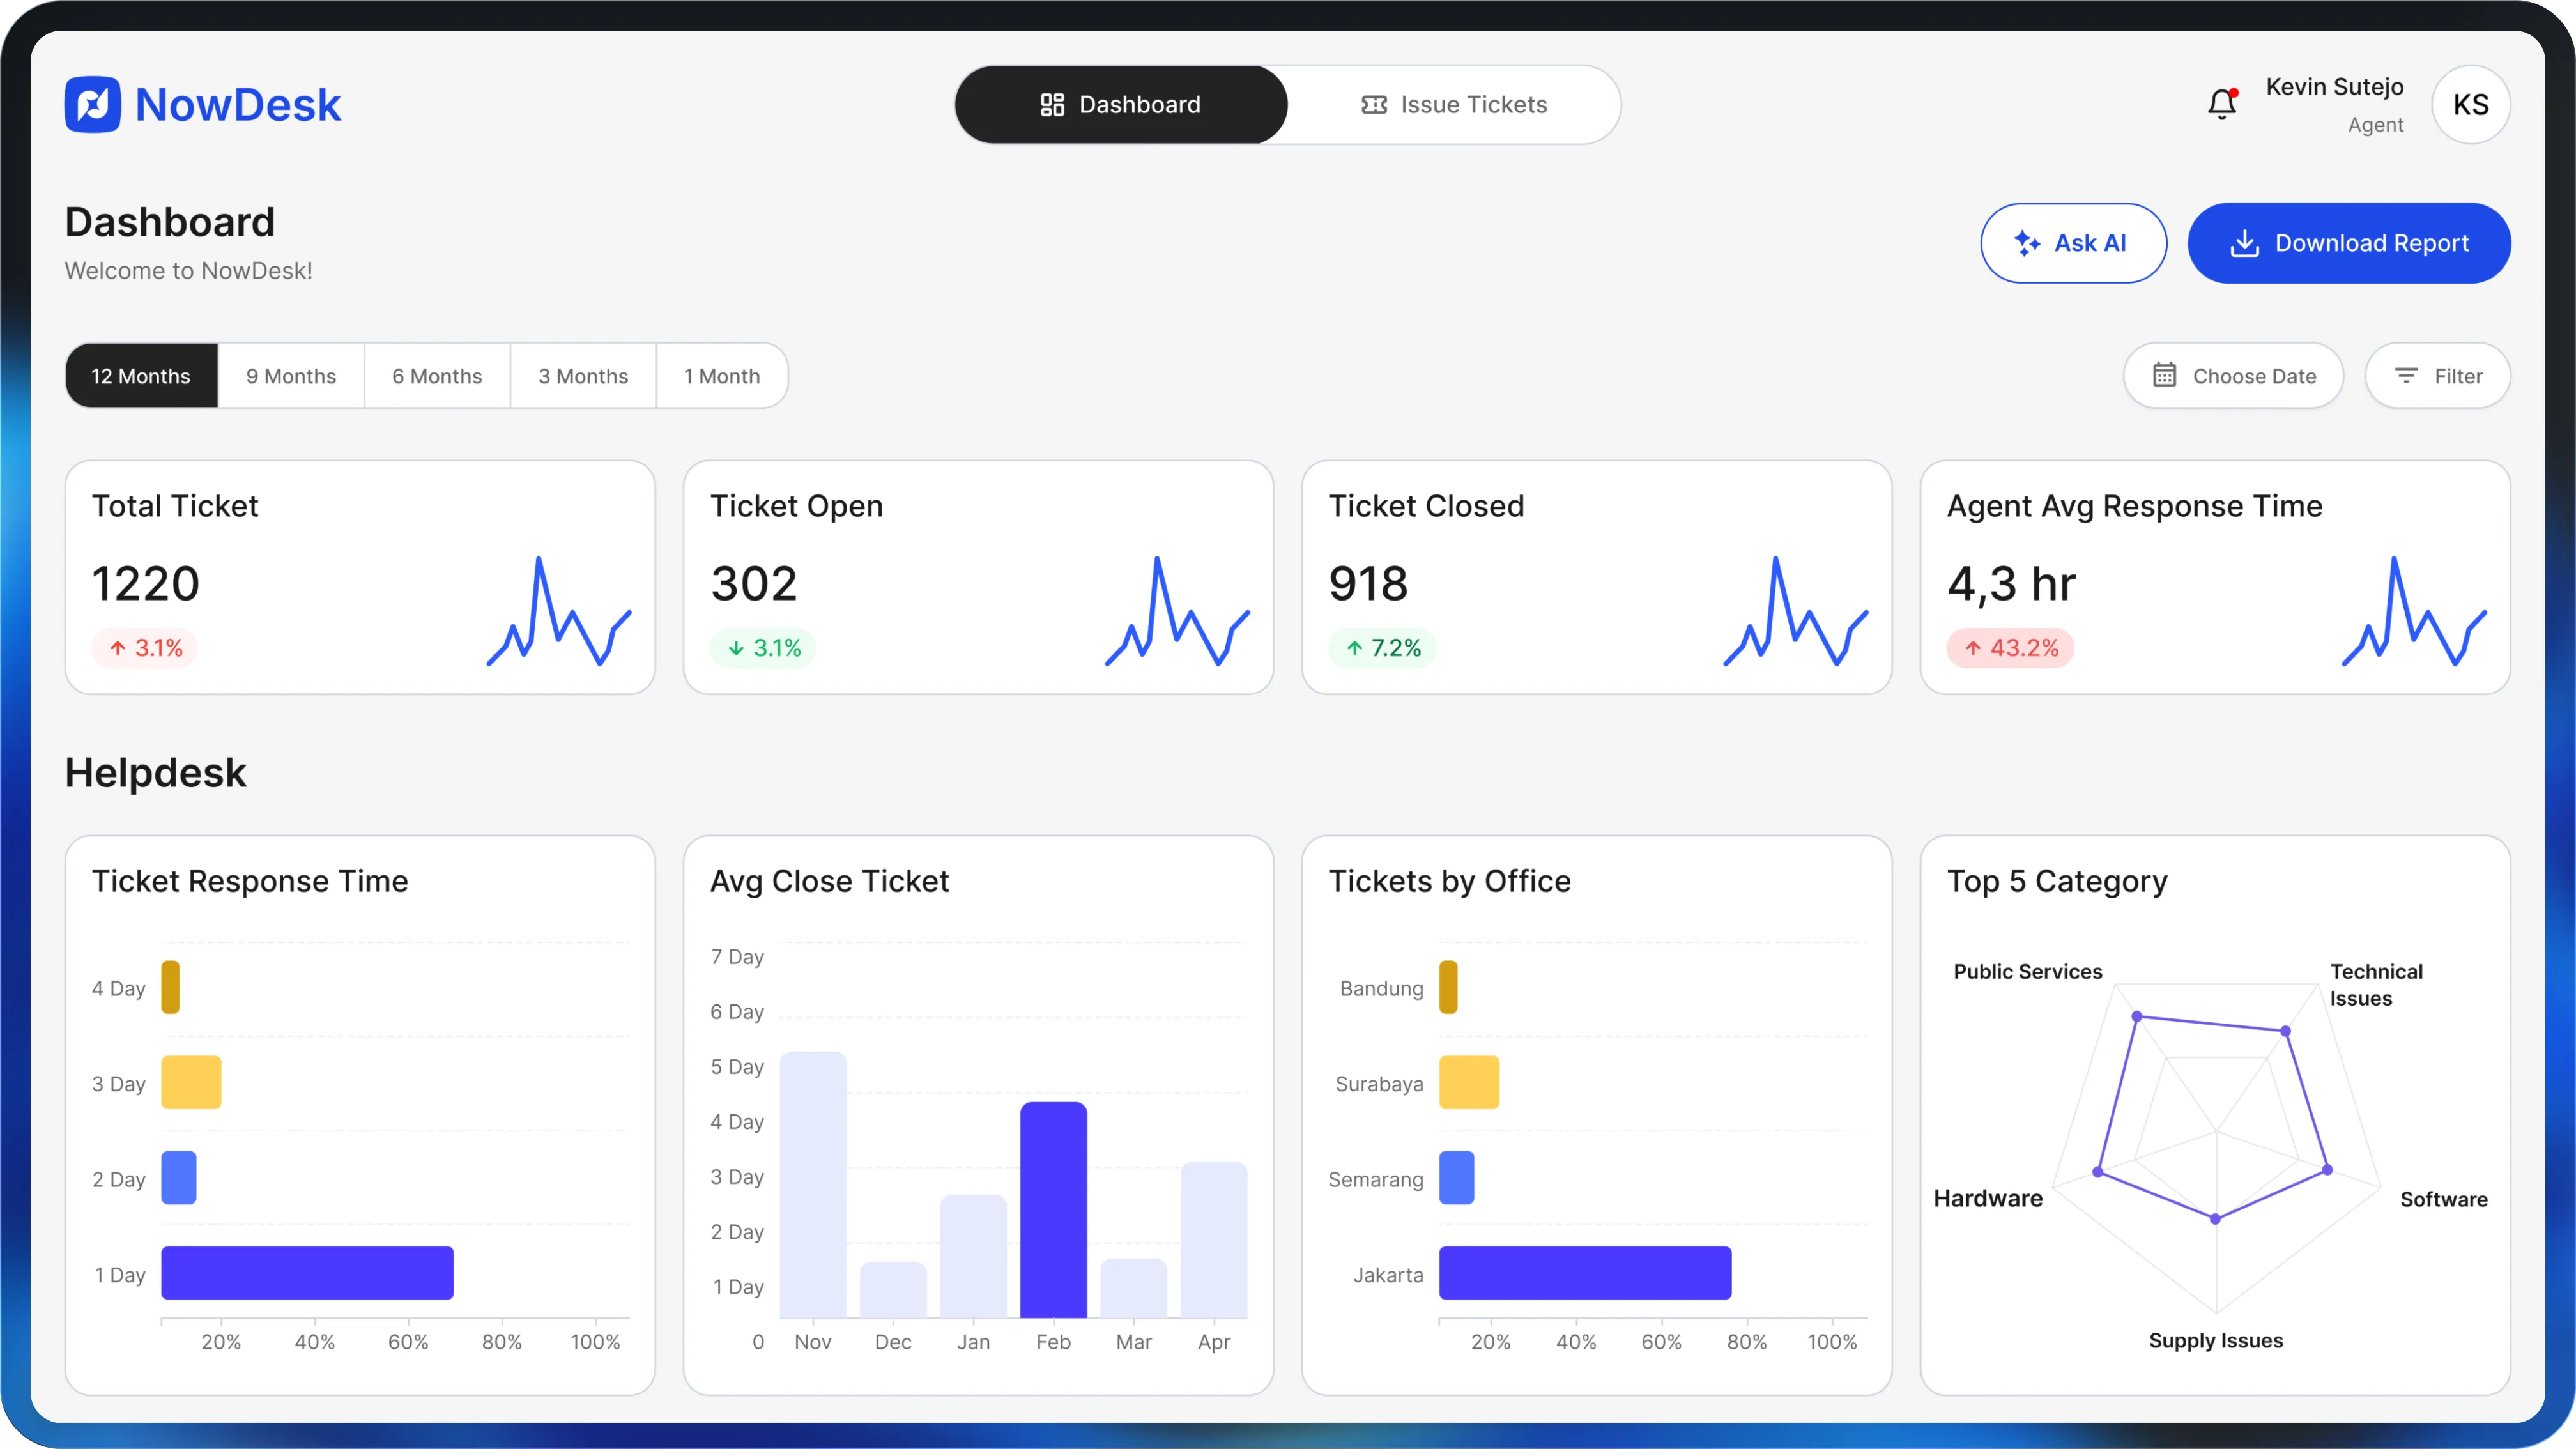Viewport: 2576px width, 1449px height.
Task: Click the Ask AI sparkle icon
Action: click(x=2026, y=243)
